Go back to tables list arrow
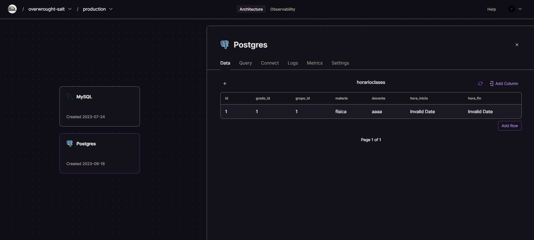Image resolution: width=534 pixels, height=240 pixels. pos(225,84)
